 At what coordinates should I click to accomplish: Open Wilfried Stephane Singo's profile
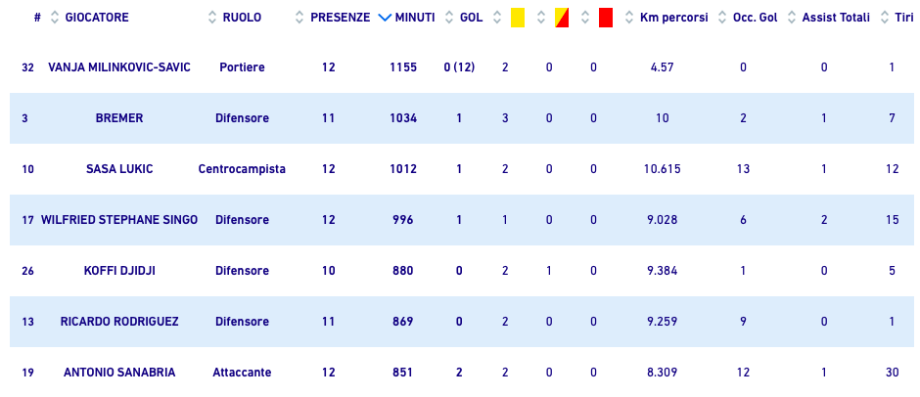pos(119,220)
